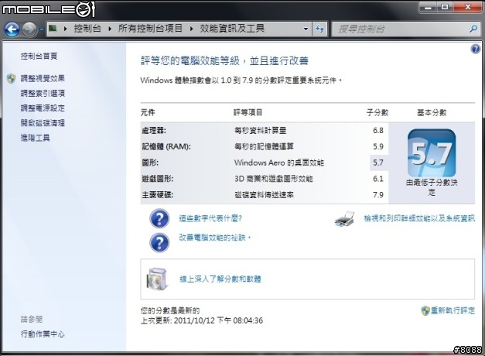This screenshot has width=485, height=356.
Task: Click the 子分數 column header
Action: [377, 113]
